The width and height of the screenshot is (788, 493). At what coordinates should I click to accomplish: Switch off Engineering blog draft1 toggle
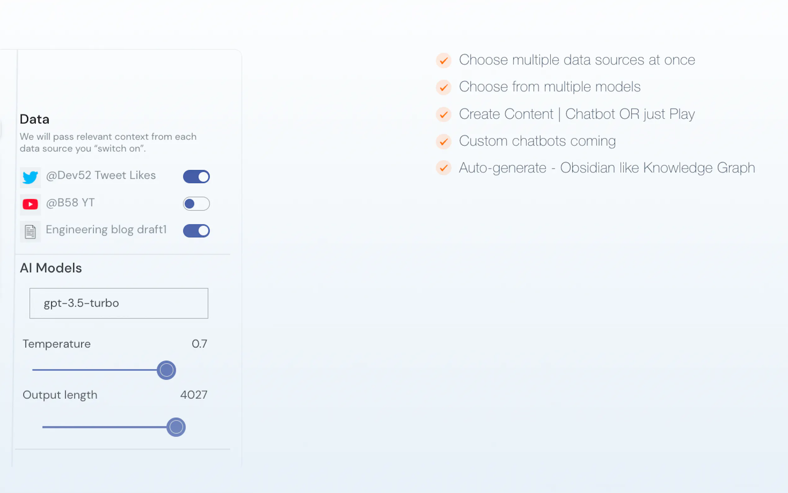pyautogui.click(x=196, y=231)
